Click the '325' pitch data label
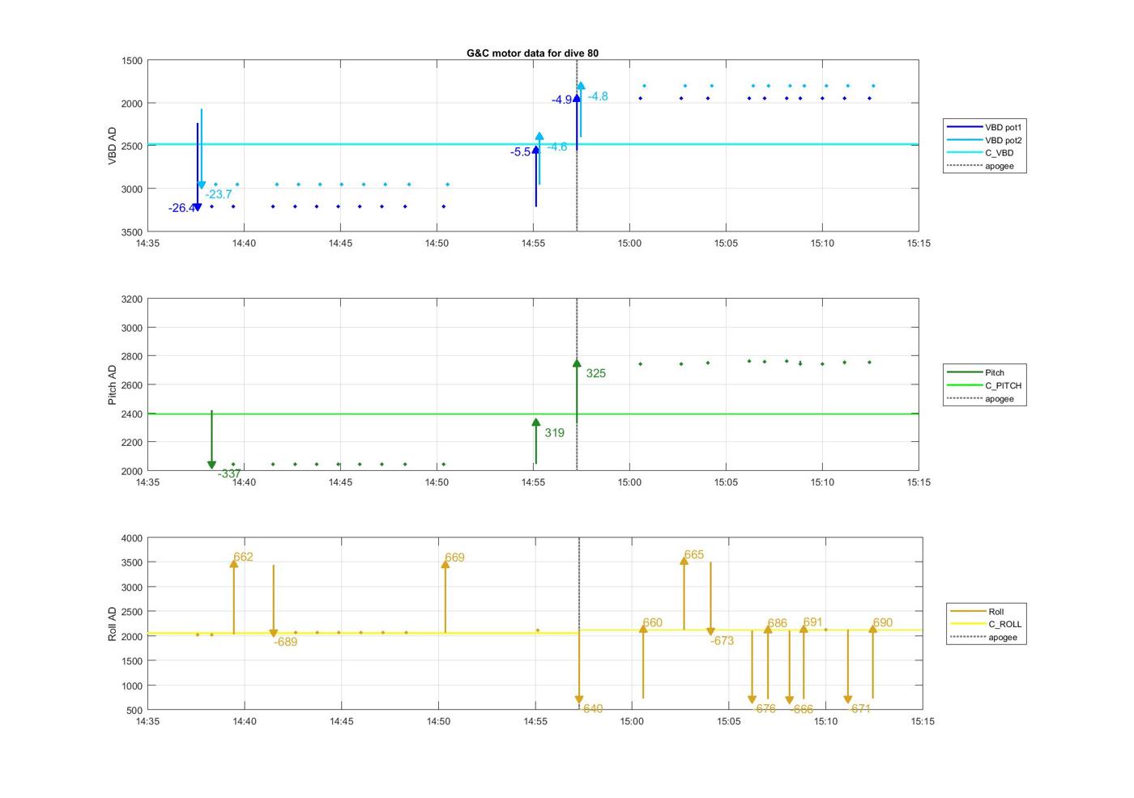 coord(596,373)
